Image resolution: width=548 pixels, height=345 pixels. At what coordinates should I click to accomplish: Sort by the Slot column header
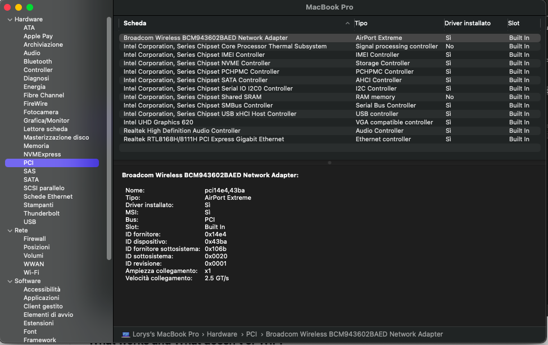(x=513, y=23)
